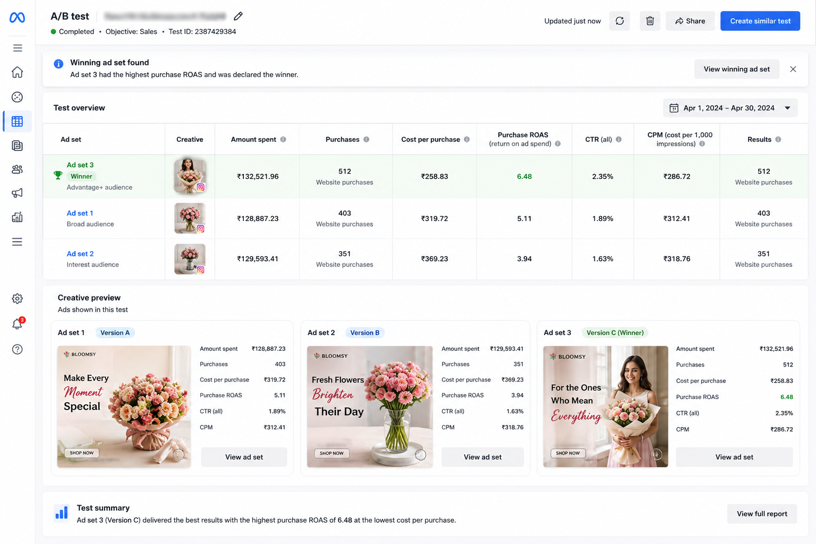Click the Make Every Moment Special ad preview
This screenshot has height=544, width=816.
(124, 406)
